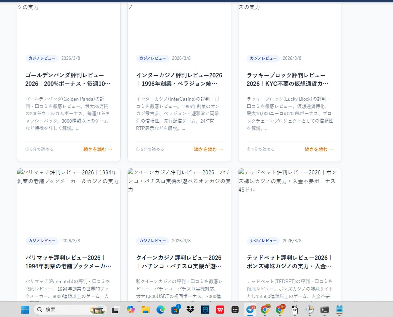This screenshot has height=317, width=393.
Task: Select カジノレビュー tag on ゴールデンパンダ card
Action: click(x=42, y=58)
